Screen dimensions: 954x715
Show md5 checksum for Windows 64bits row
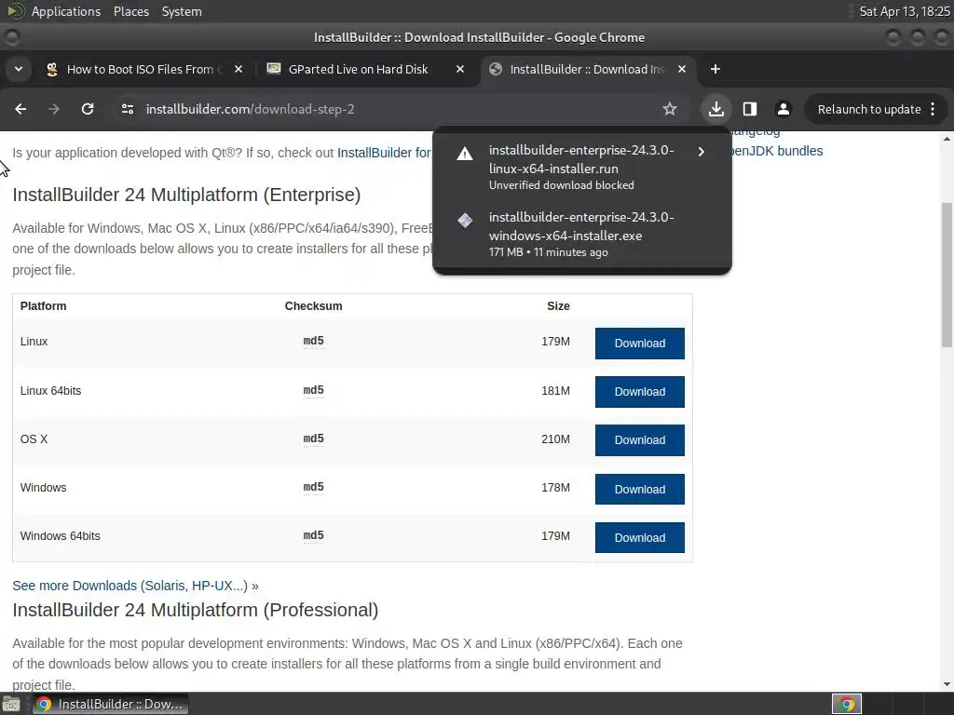[313, 535]
